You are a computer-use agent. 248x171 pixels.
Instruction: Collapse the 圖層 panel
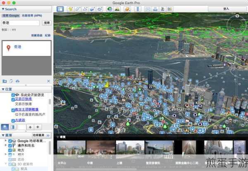[3, 135]
